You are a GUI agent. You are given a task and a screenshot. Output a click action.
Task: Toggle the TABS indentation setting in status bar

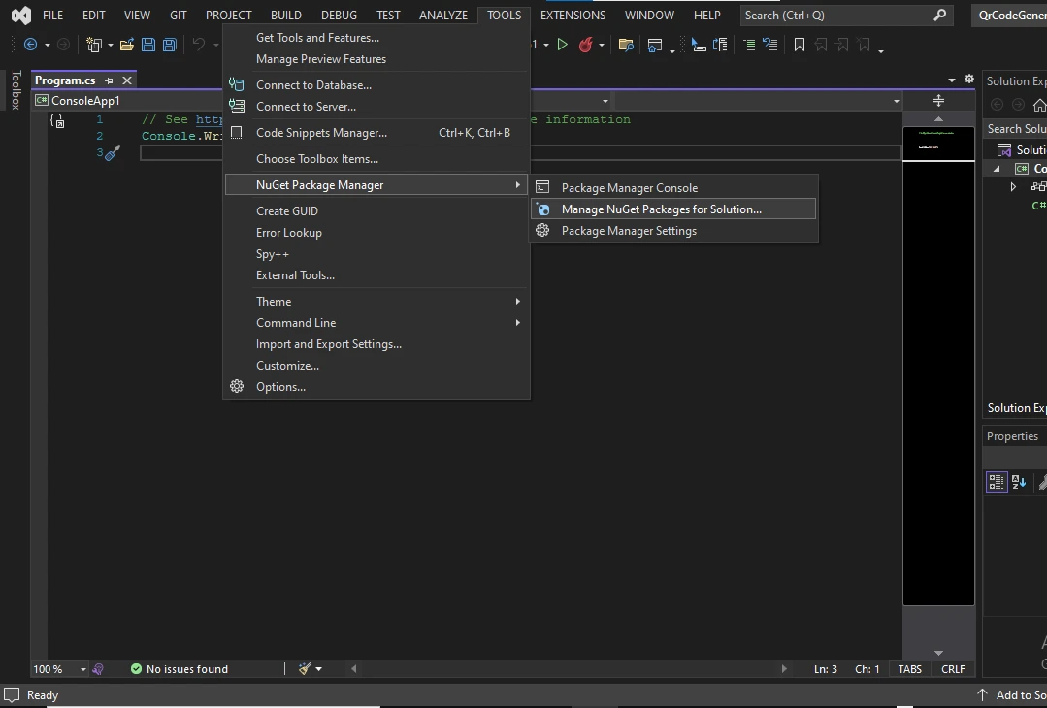pyautogui.click(x=909, y=669)
